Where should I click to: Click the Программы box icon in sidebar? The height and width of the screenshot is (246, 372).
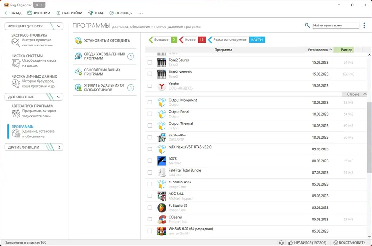(x=16, y=134)
